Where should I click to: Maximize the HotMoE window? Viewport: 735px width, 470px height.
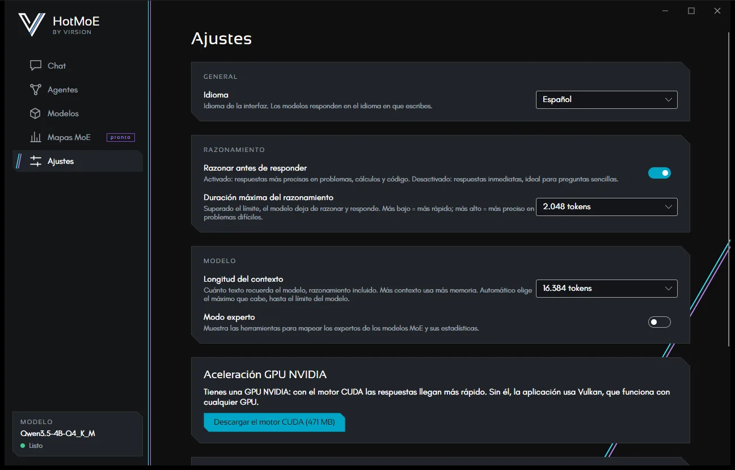(x=691, y=11)
